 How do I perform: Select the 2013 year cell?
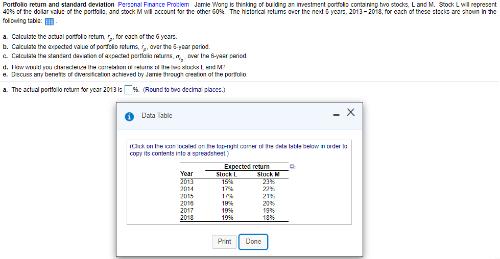click(x=186, y=182)
